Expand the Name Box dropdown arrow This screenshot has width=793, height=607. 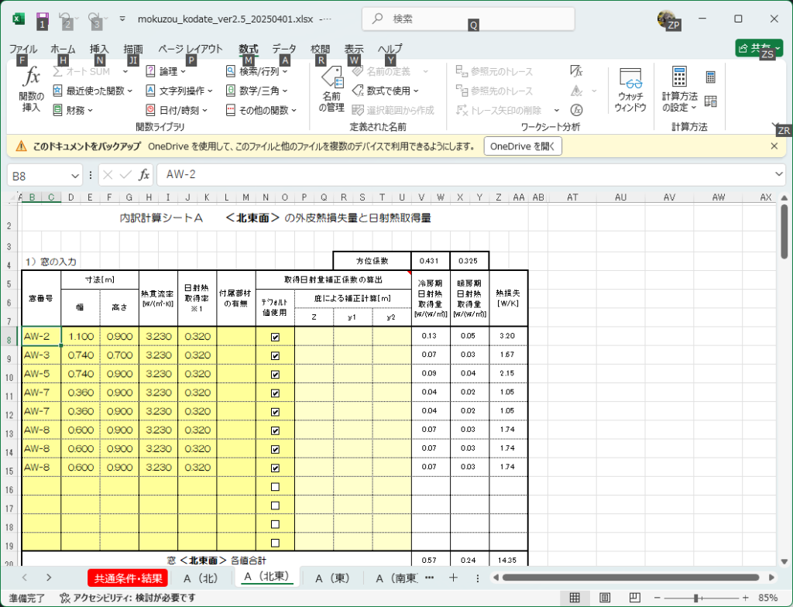pyautogui.click(x=75, y=176)
